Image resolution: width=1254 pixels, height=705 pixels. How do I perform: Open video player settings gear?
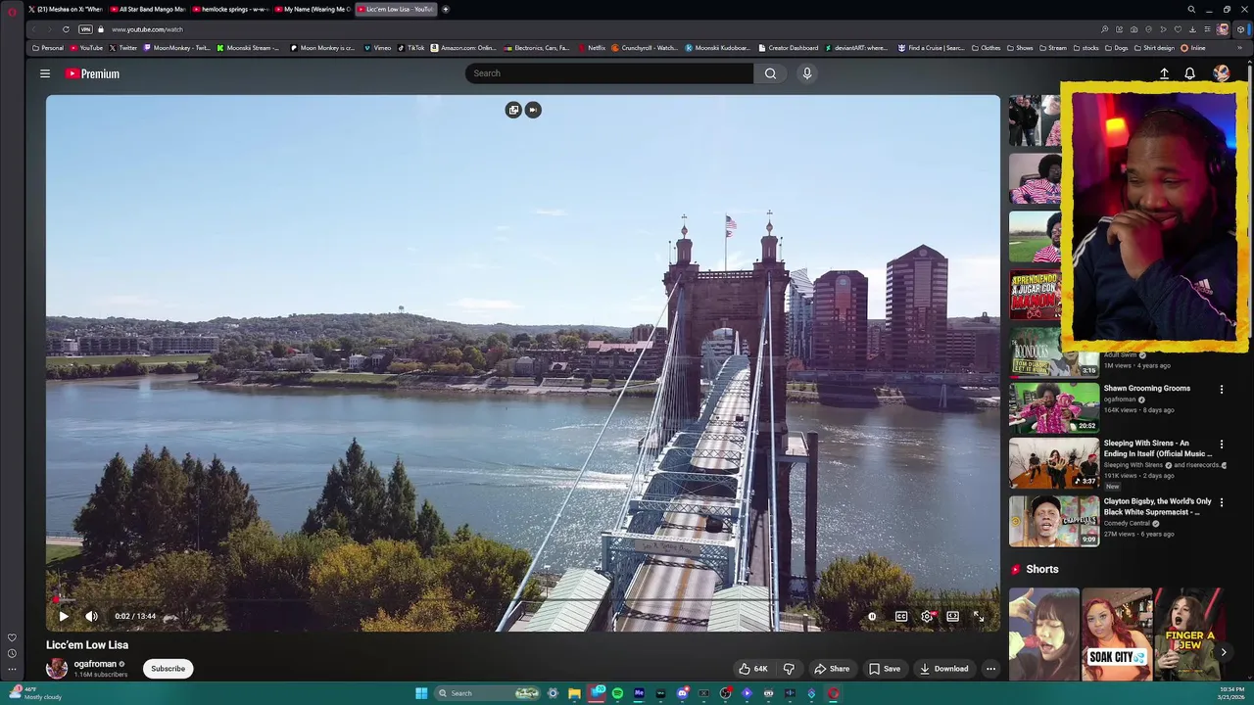927,617
